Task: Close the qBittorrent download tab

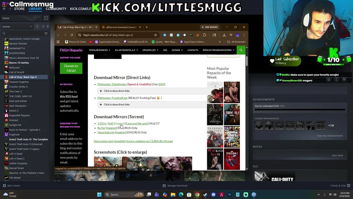Action: pyautogui.click(x=140, y=27)
